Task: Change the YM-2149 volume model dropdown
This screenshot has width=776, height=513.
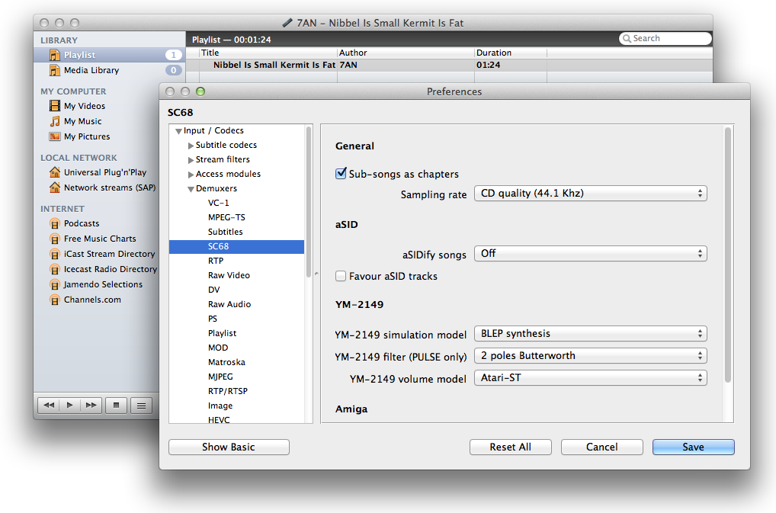Action: [x=590, y=378]
